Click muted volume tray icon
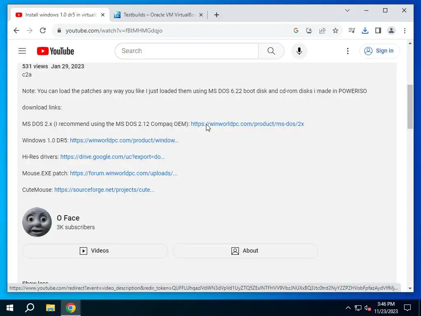This screenshot has height=316, width=421. [368, 308]
